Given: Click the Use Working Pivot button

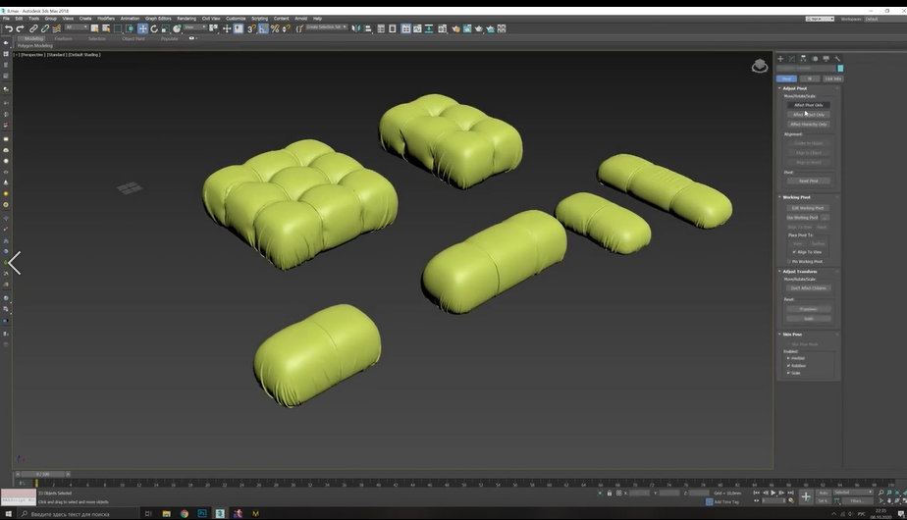Looking at the screenshot, I should click(802, 218).
